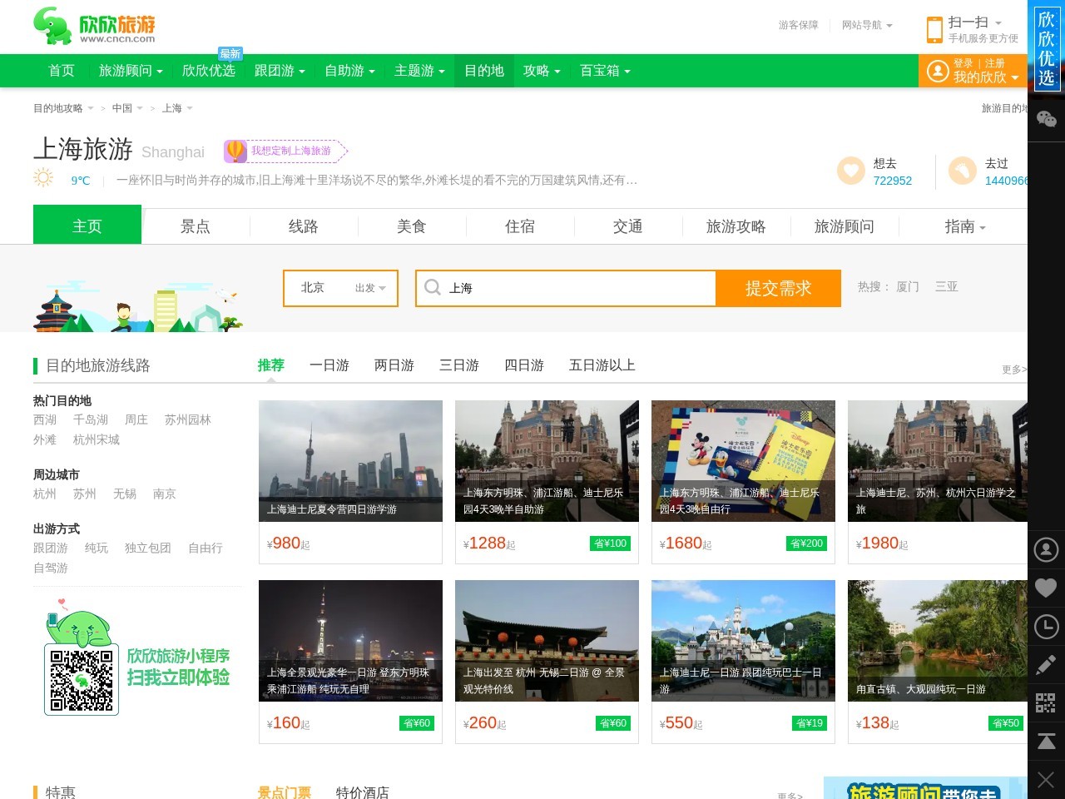
Task: Click the account person icon in the sidebar
Action: tap(1046, 550)
